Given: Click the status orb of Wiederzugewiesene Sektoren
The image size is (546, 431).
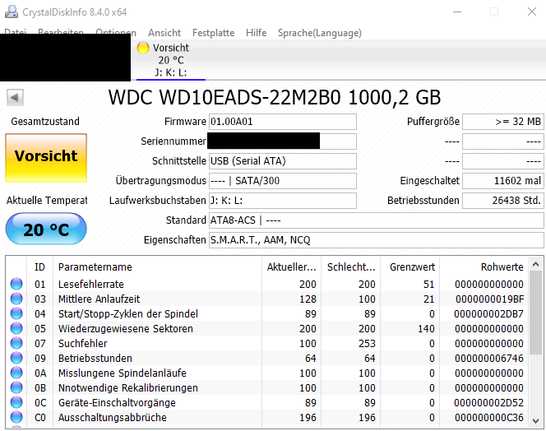Looking at the screenshot, I should [x=16, y=328].
